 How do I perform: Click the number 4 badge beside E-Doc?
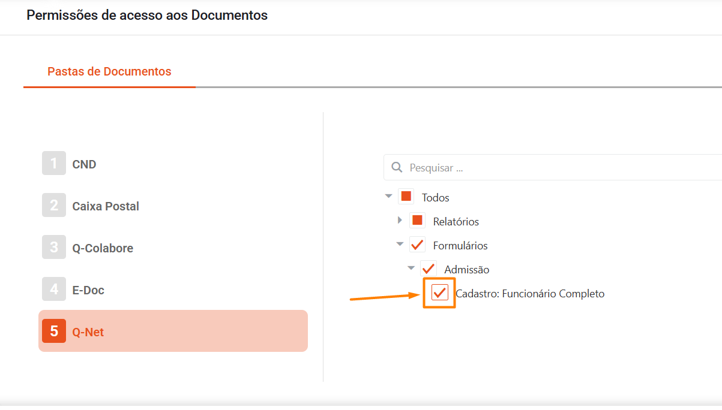[54, 290]
